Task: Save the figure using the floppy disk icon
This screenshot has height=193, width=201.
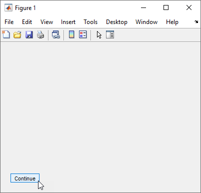Action: [x=29, y=34]
